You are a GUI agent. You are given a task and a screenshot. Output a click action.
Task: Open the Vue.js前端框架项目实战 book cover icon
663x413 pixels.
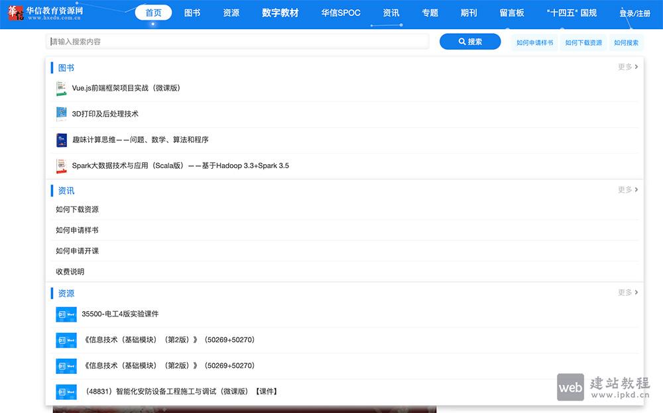59,88
